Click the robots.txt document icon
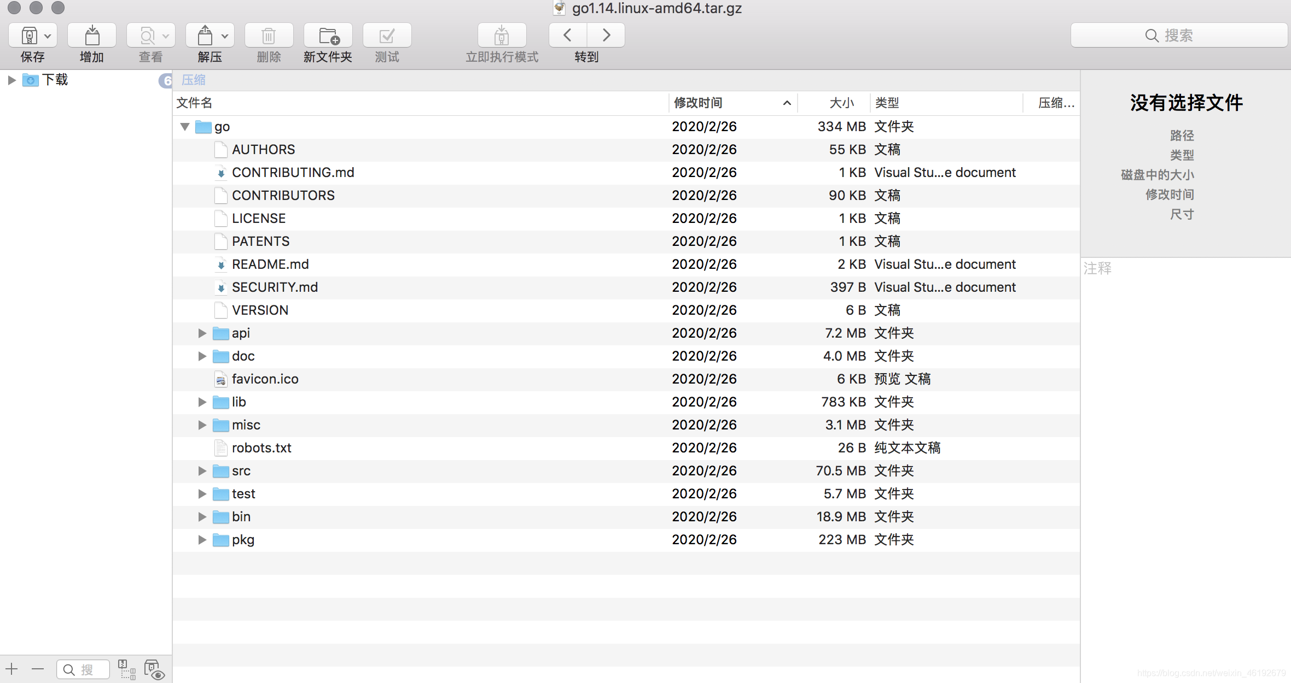 coord(221,448)
